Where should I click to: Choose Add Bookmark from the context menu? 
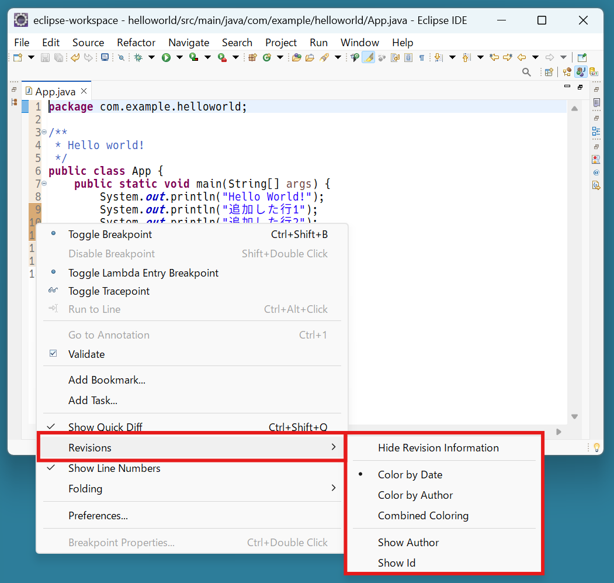point(106,380)
